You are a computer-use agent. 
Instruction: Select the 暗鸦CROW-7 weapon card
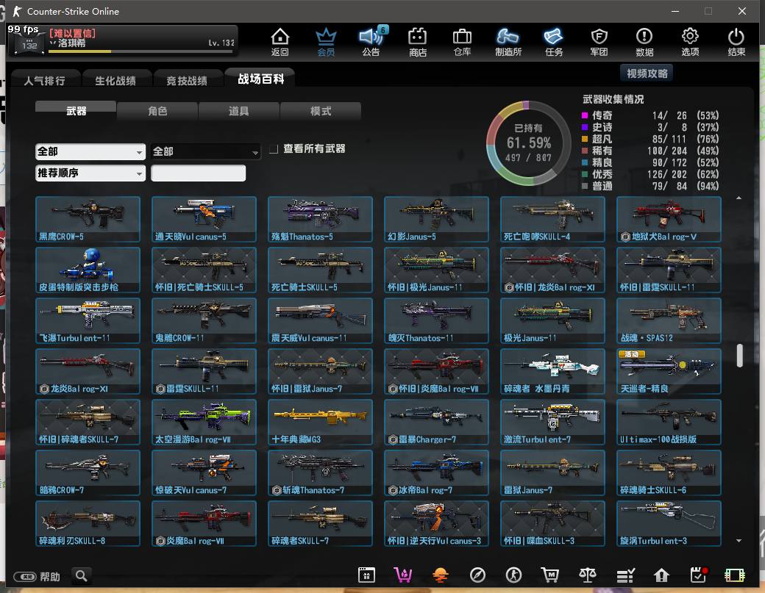coord(88,472)
